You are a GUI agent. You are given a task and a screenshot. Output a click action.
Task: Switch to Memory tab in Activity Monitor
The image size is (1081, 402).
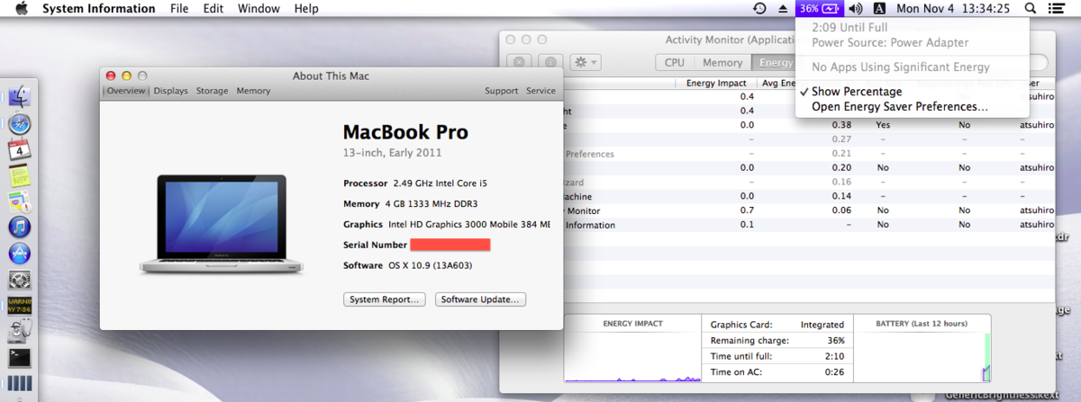coord(722,62)
